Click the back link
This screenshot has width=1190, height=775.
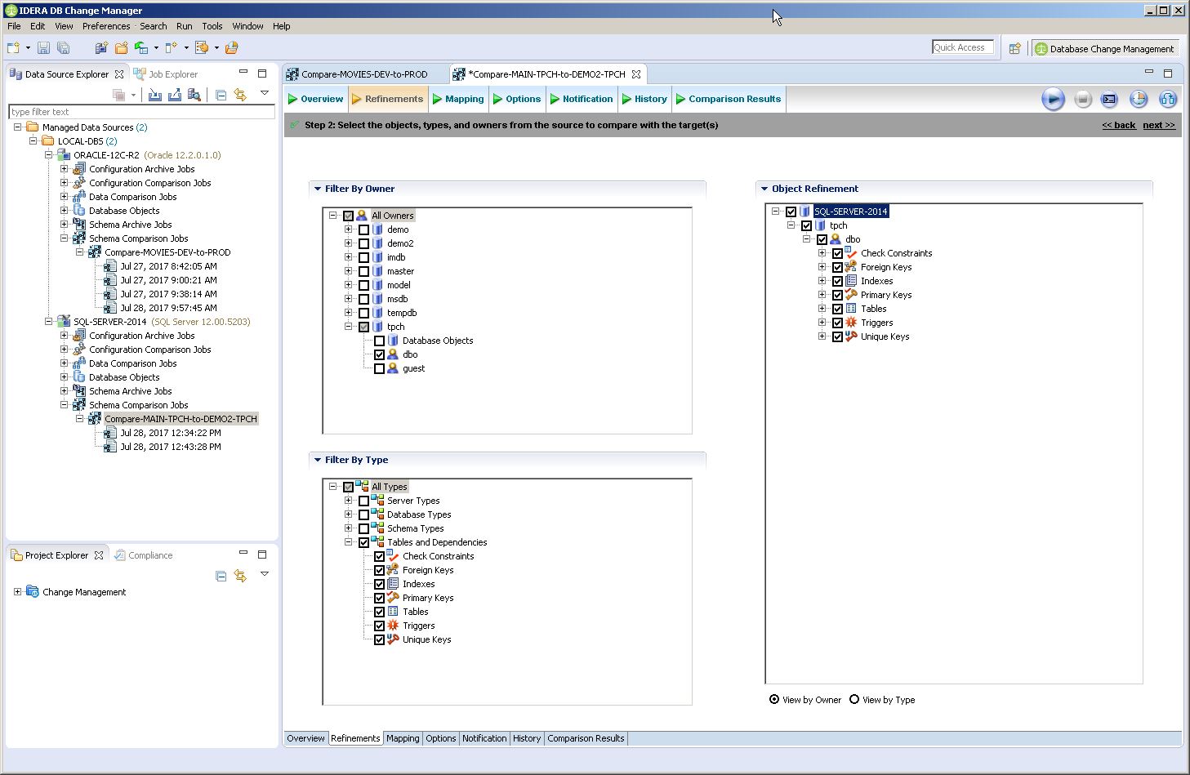click(x=1119, y=125)
